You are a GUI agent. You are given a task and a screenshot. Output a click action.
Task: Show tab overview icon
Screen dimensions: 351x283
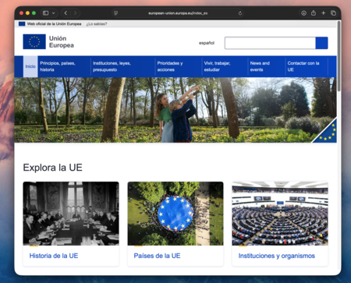pos(333,13)
